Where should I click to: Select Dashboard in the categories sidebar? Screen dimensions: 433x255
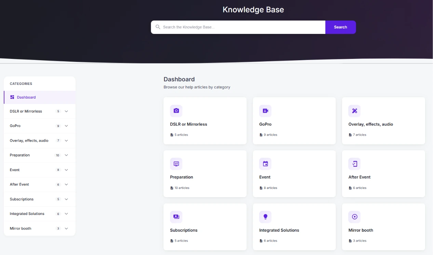[x=40, y=97]
